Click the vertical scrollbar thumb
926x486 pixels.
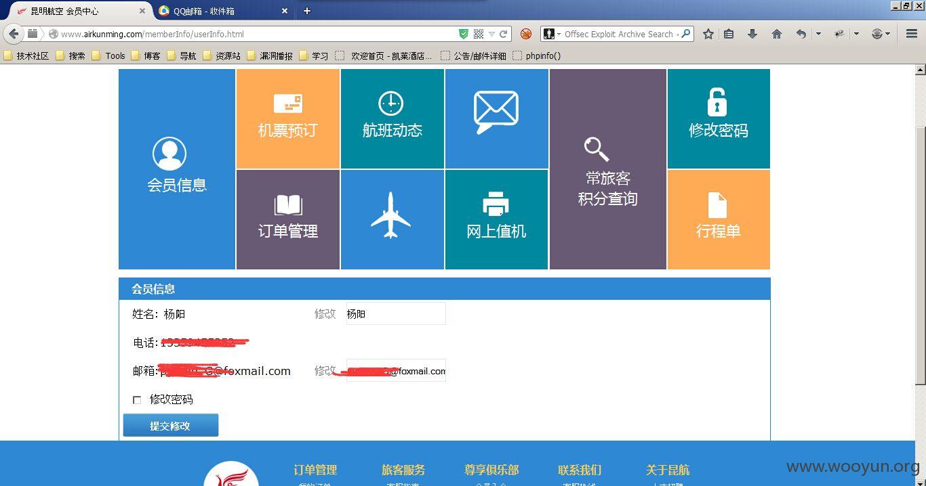coord(920,255)
